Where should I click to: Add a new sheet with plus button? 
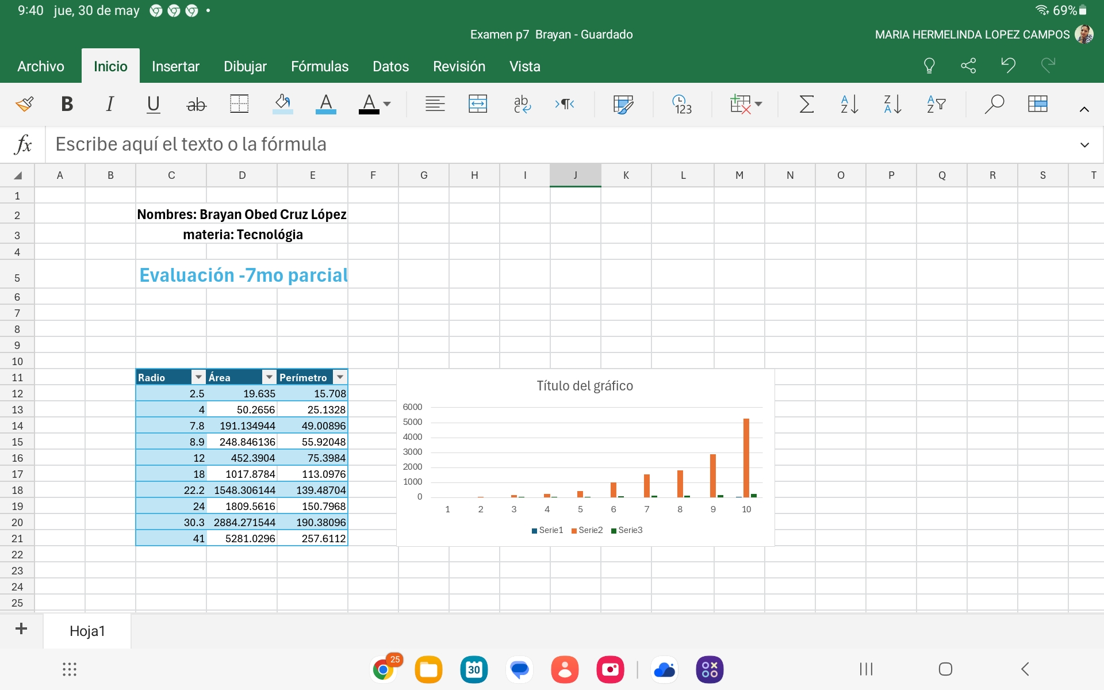click(21, 628)
